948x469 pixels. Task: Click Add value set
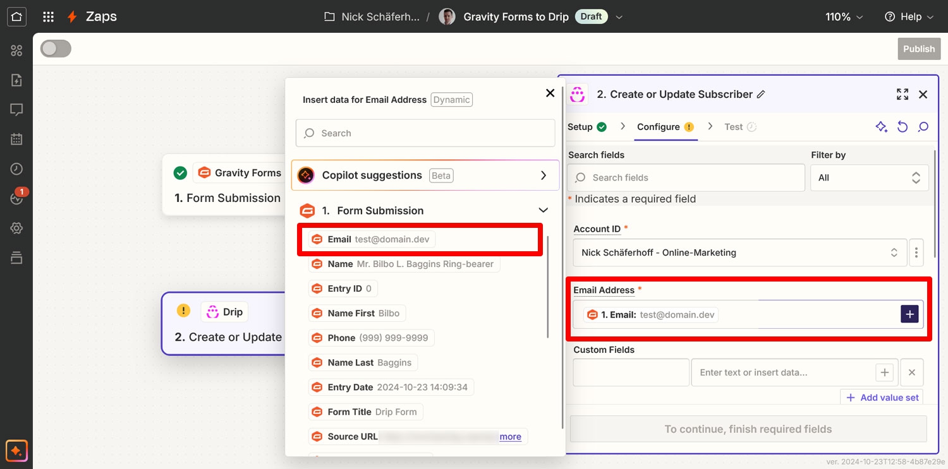pyautogui.click(x=882, y=398)
